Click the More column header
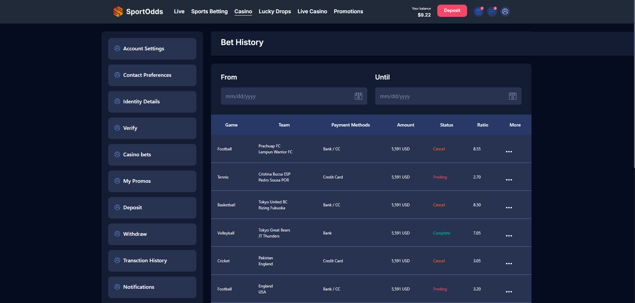Screen dimensions: 635x303 tap(515, 125)
